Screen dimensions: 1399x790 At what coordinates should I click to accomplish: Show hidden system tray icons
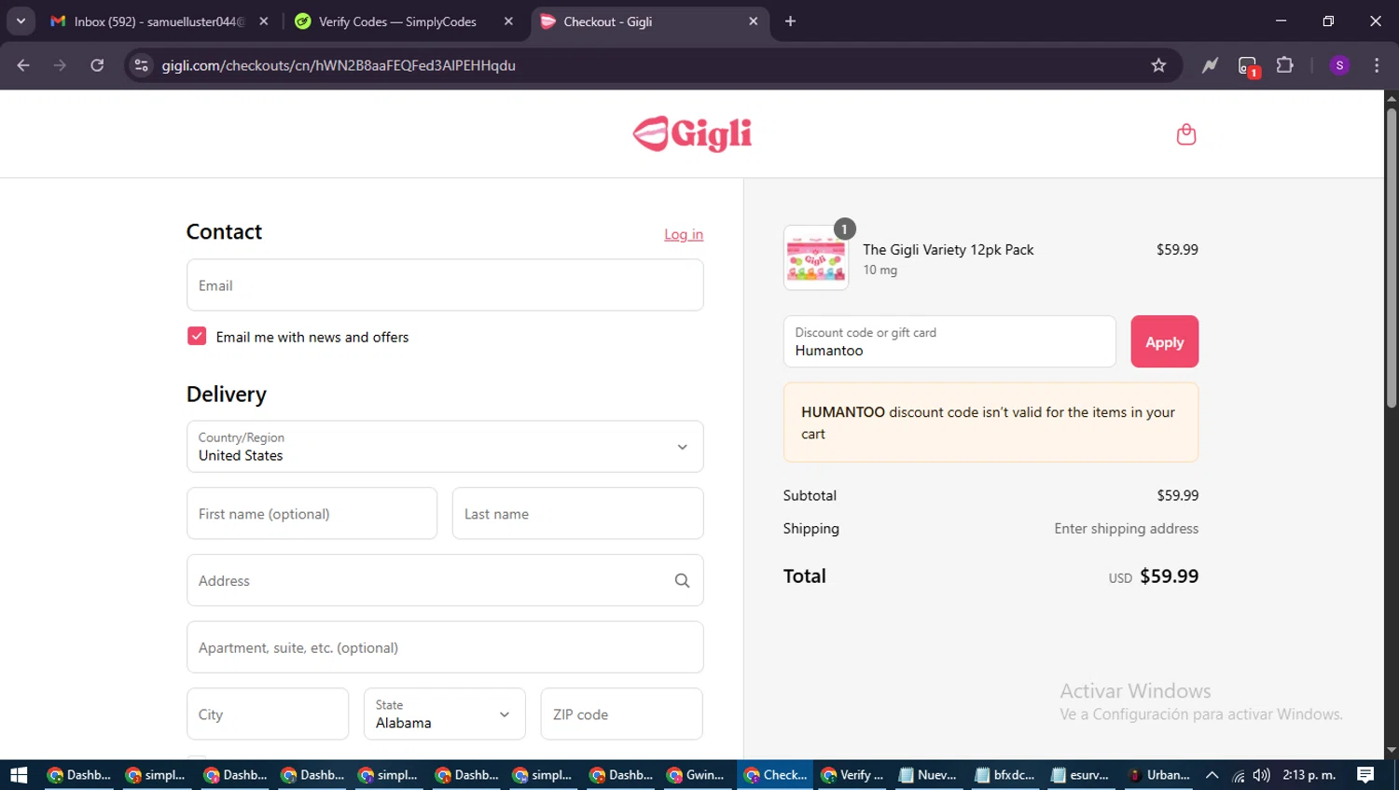pos(1212,775)
